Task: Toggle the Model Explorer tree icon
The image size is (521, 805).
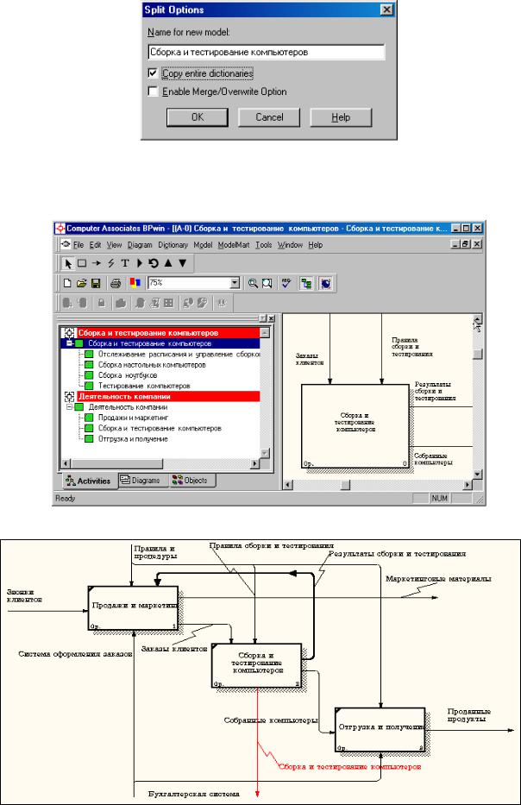Action: point(306,283)
